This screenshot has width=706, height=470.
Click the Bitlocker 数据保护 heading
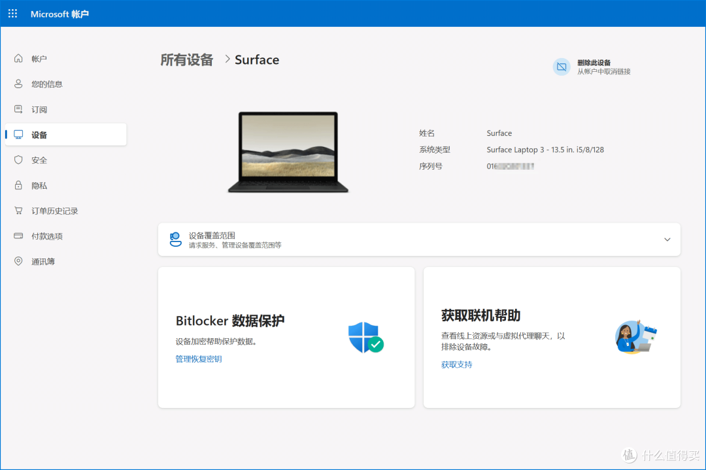pyautogui.click(x=230, y=321)
